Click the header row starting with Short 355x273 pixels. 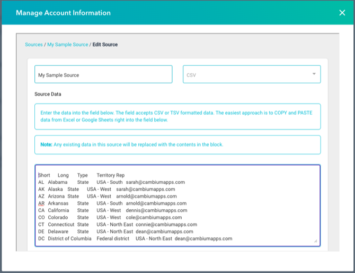(x=81, y=175)
